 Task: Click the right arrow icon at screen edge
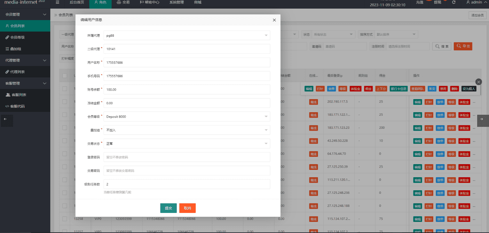click(x=482, y=119)
